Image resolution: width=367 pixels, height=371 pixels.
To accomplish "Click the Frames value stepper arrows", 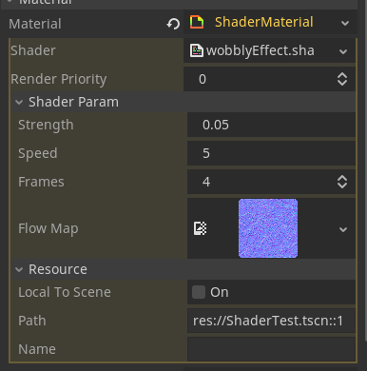I will [342, 182].
